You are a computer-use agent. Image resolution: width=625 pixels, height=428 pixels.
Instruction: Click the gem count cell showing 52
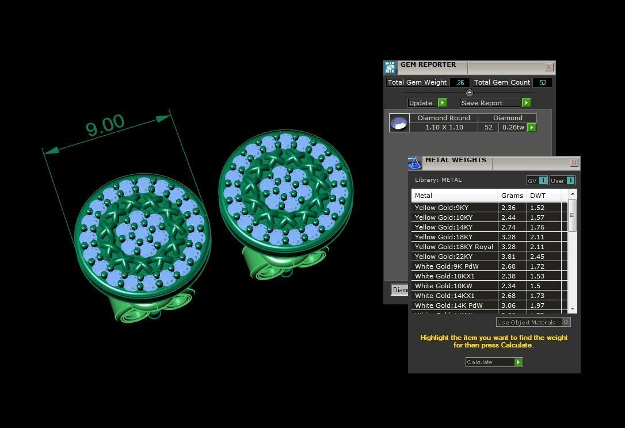pos(488,128)
